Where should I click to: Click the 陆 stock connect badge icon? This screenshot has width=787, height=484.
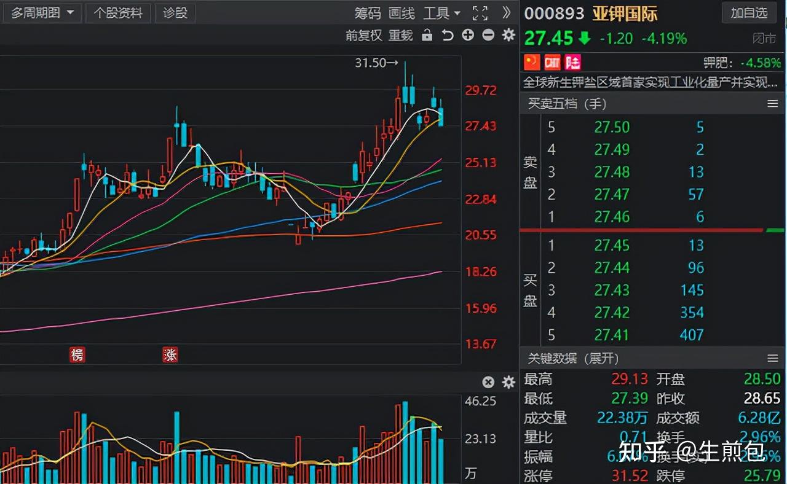pos(572,62)
